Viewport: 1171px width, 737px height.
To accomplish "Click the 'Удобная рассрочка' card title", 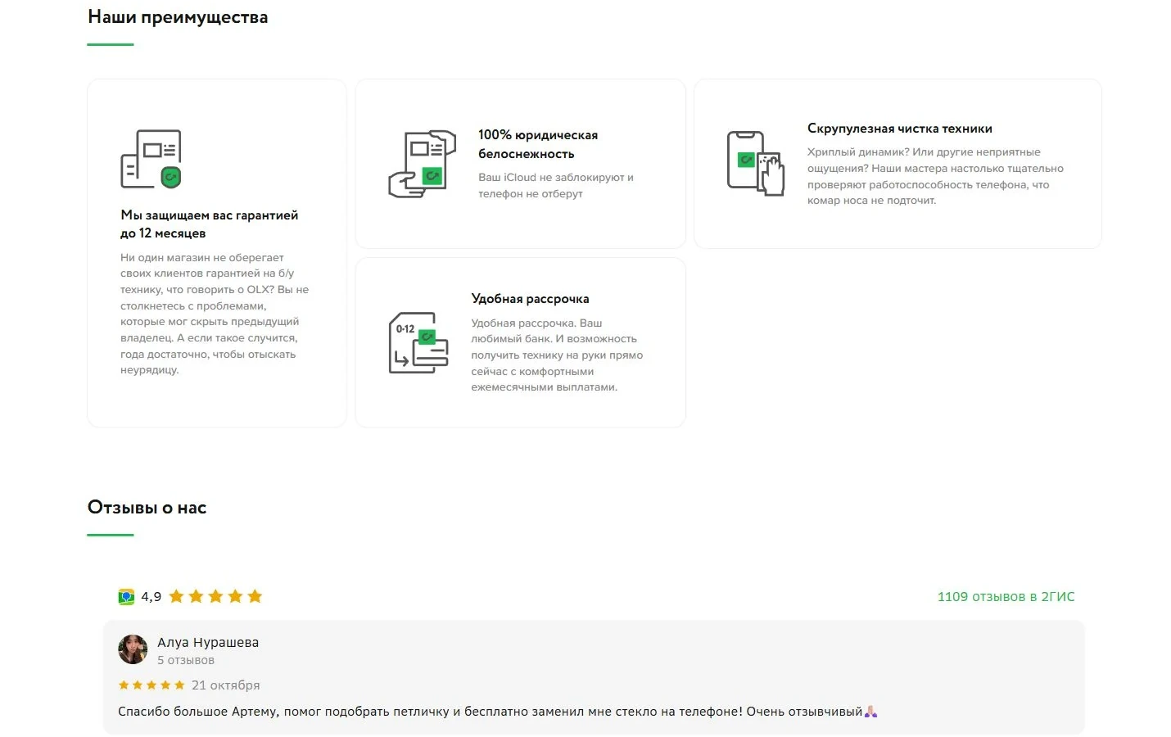I will coord(531,299).
